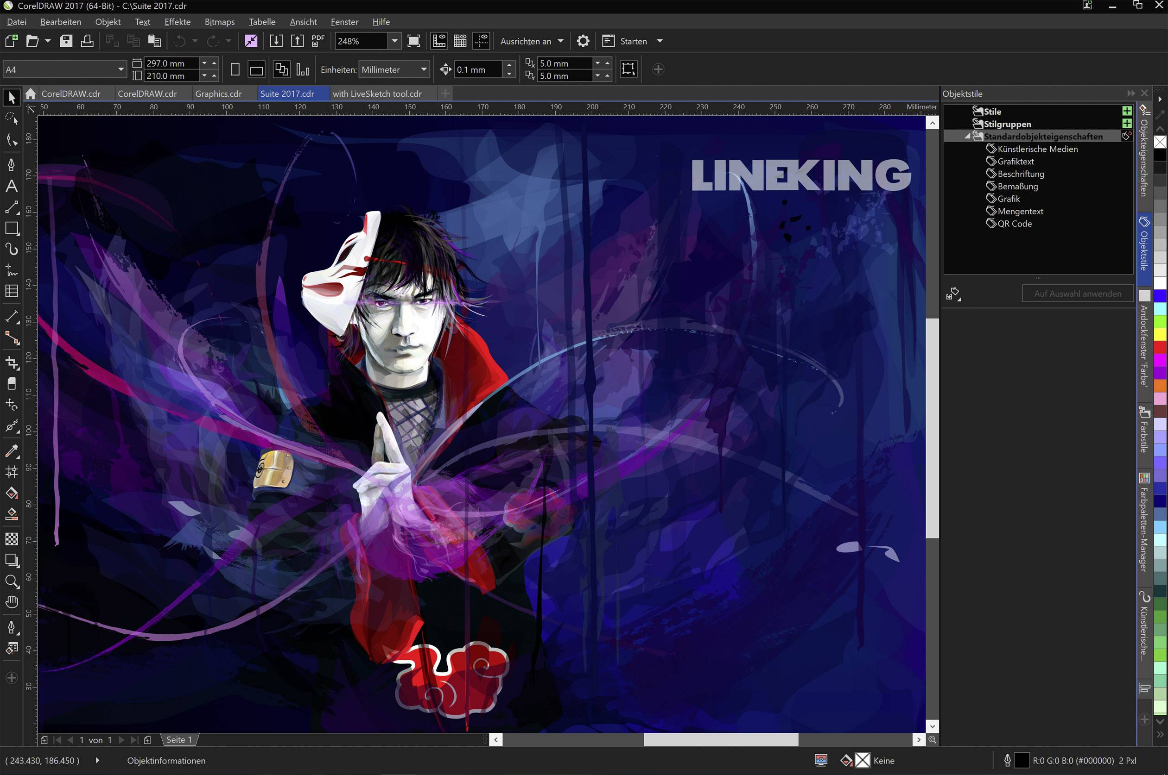The width and height of the screenshot is (1168, 775).
Task: Open the Fenster menu
Action: point(344,22)
